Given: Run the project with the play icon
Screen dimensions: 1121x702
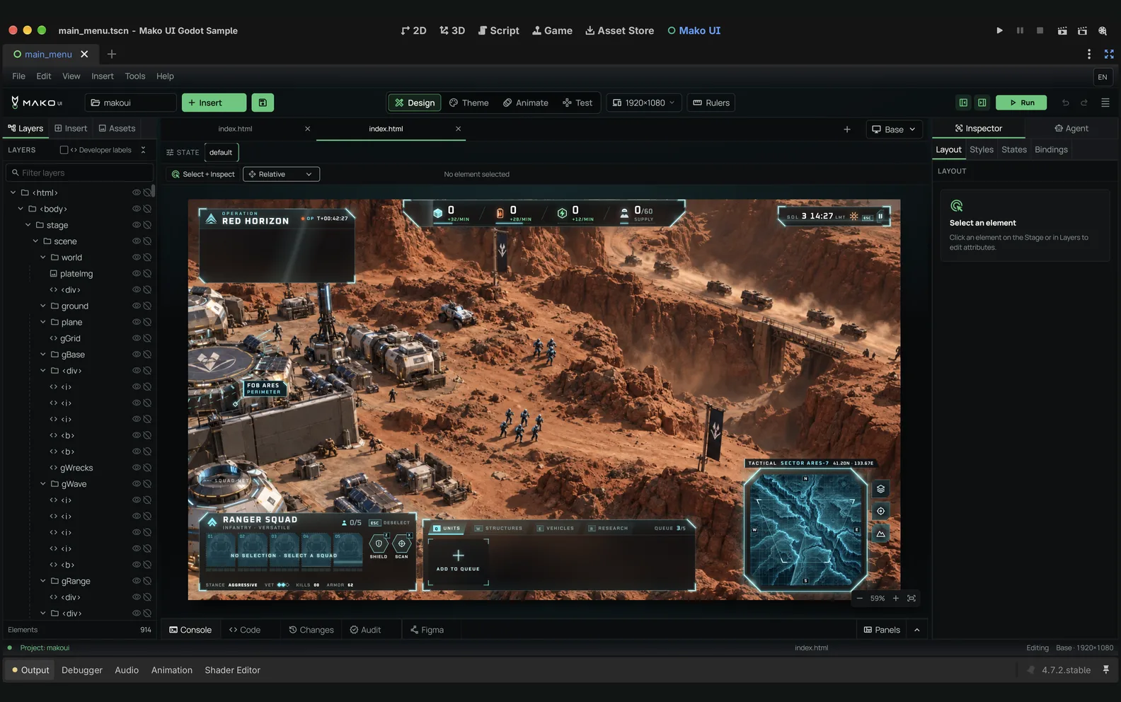Looking at the screenshot, I should [x=999, y=30].
